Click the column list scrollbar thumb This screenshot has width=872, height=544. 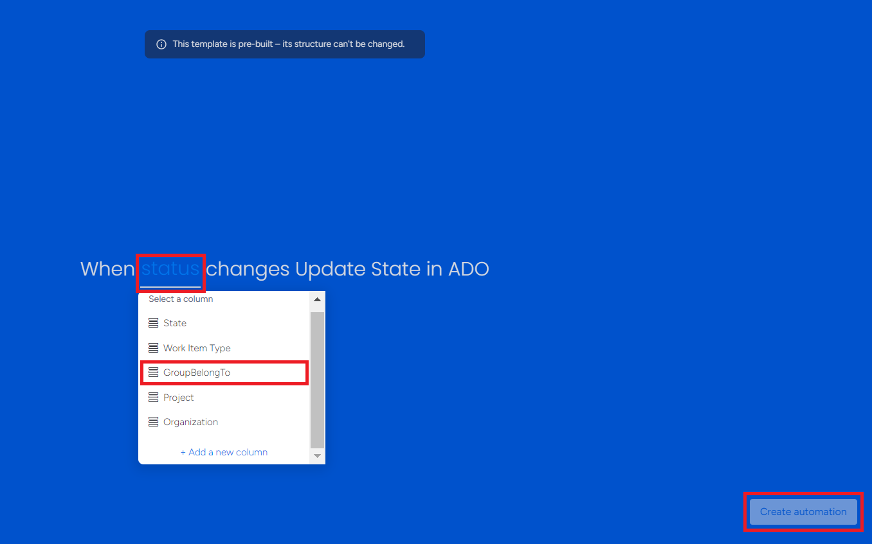(x=317, y=380)
